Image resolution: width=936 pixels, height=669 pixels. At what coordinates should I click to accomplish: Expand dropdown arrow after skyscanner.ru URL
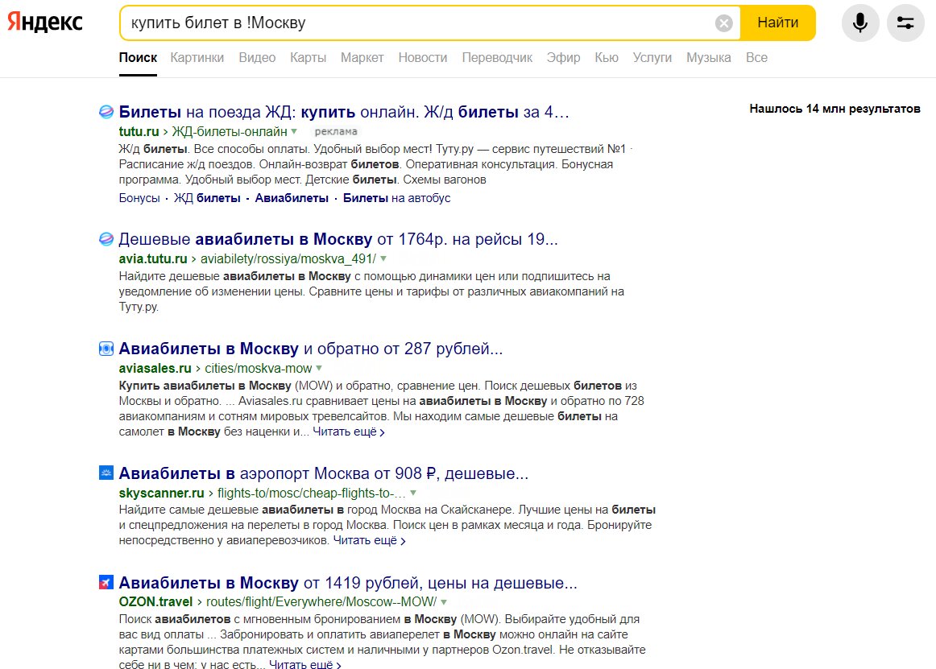click(x=413, y=493)
